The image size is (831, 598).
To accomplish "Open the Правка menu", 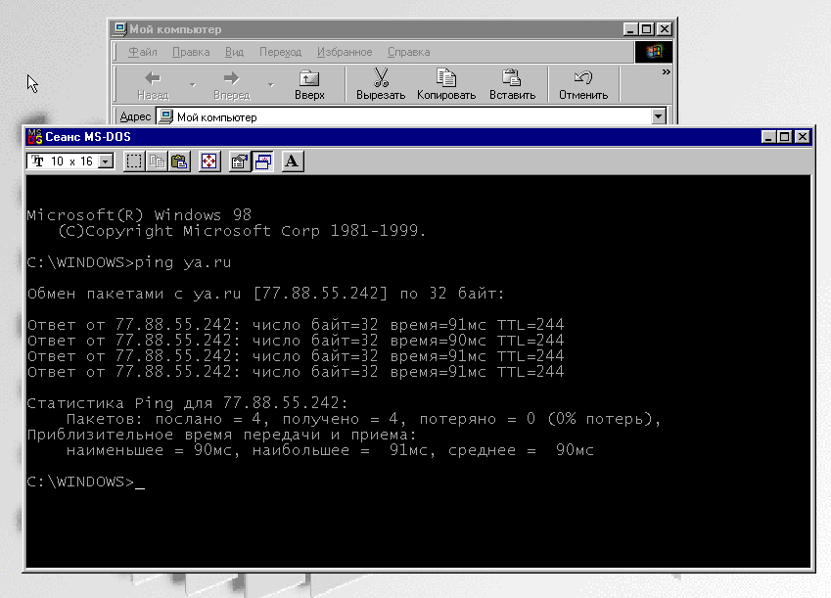I will click(191, 52).
